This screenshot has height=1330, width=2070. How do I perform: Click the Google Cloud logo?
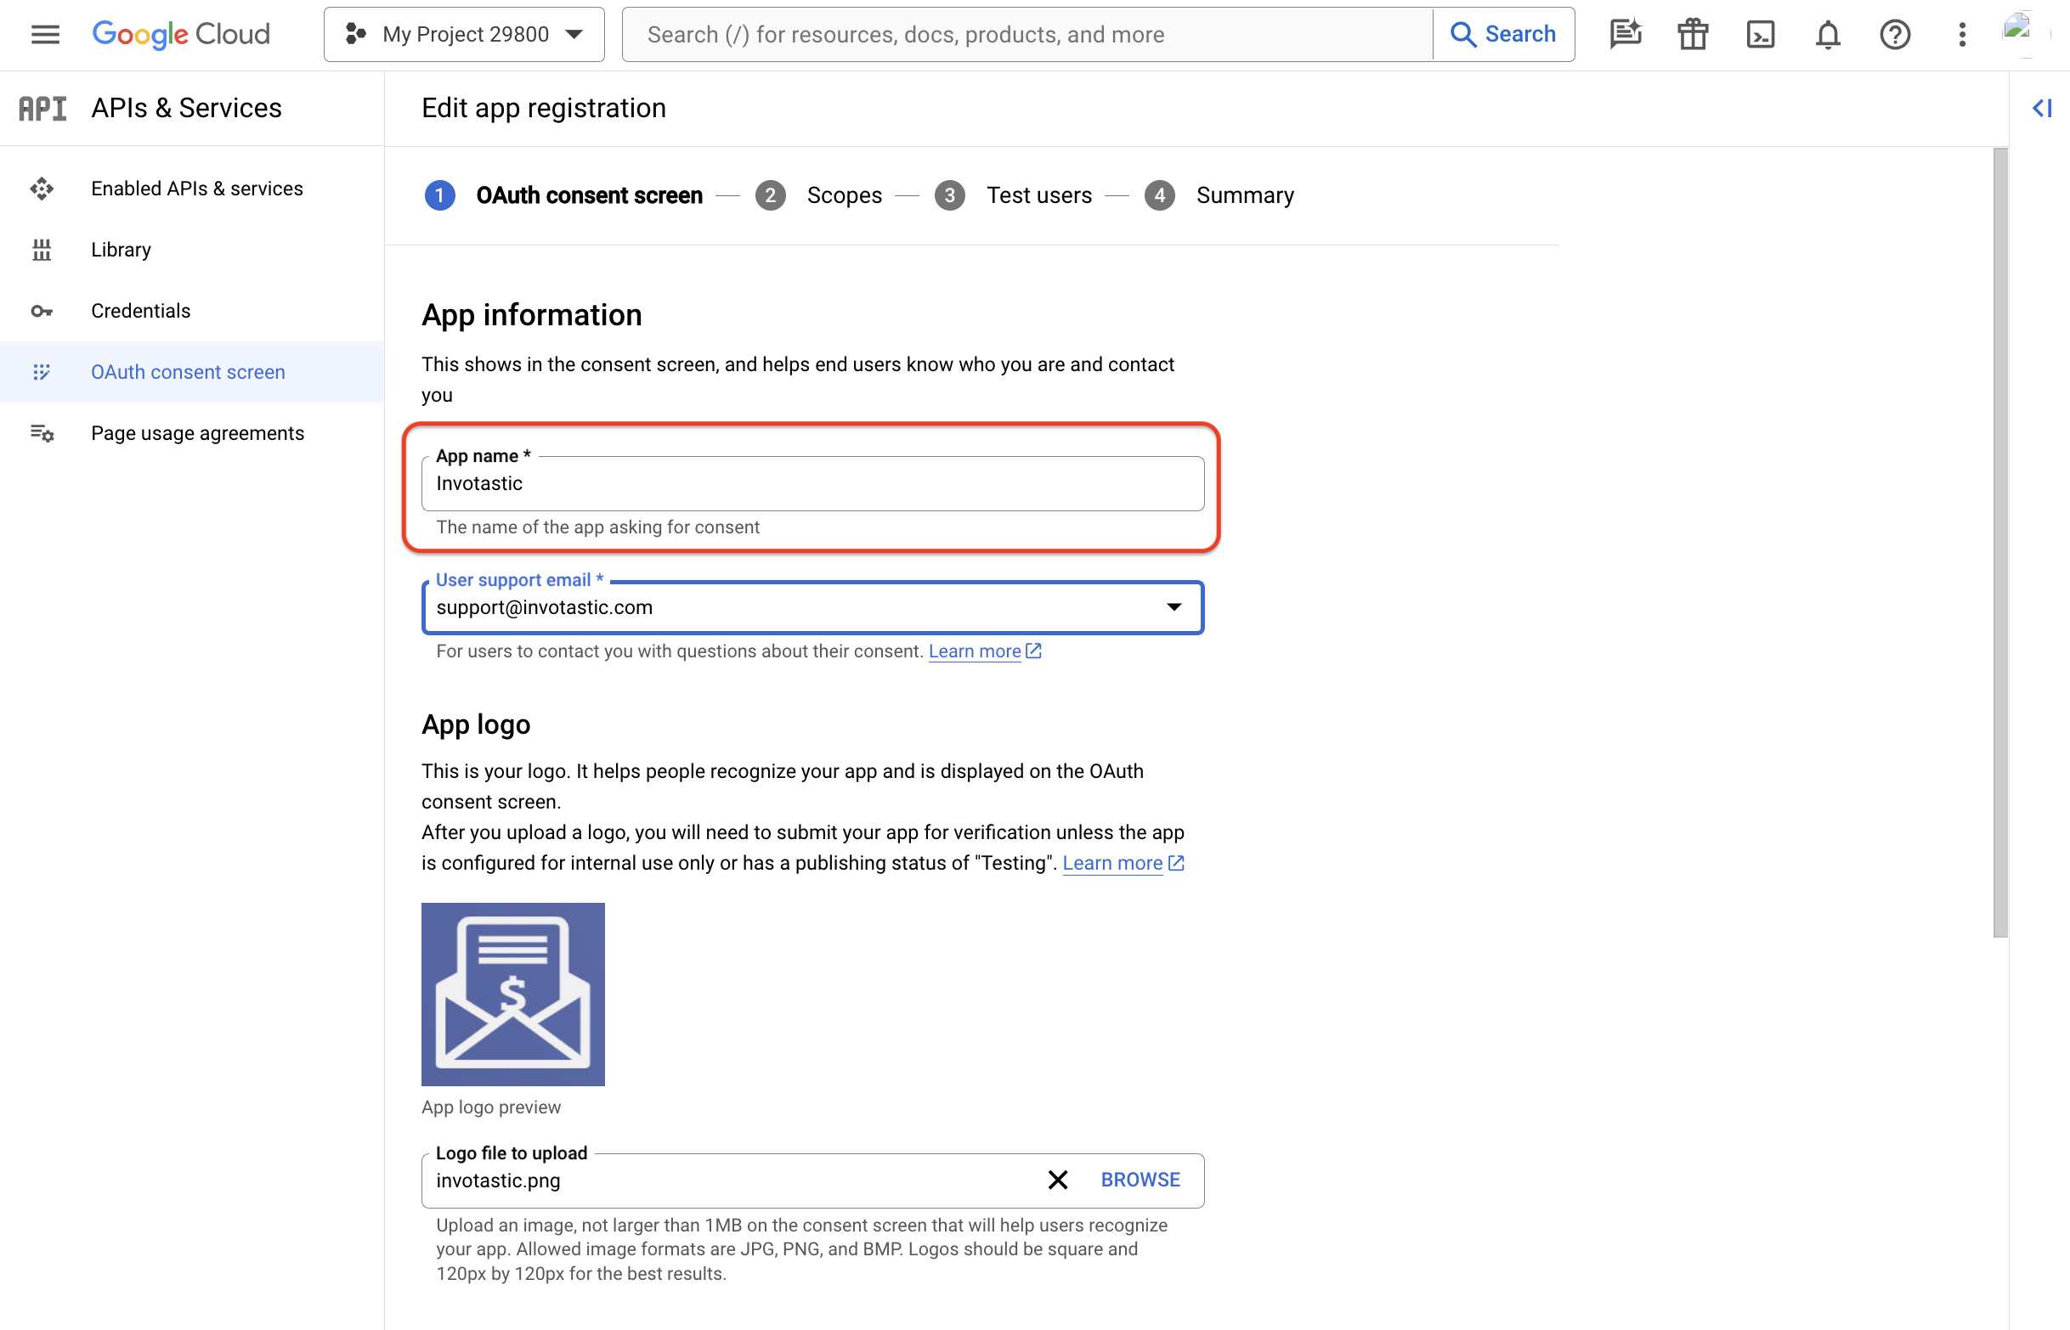coord(180,35)
